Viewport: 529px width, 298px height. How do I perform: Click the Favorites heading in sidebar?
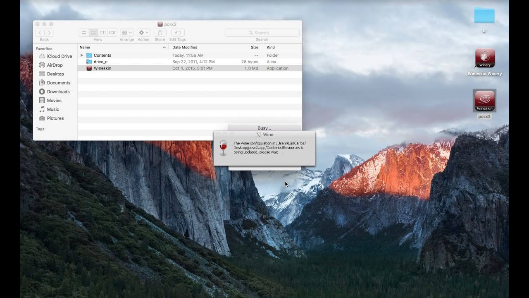coord(44,48)
